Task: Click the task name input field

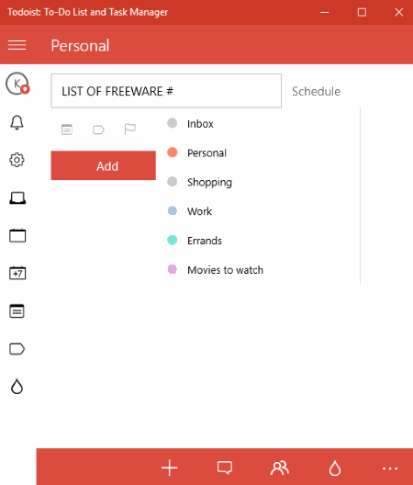Action: 166,91
